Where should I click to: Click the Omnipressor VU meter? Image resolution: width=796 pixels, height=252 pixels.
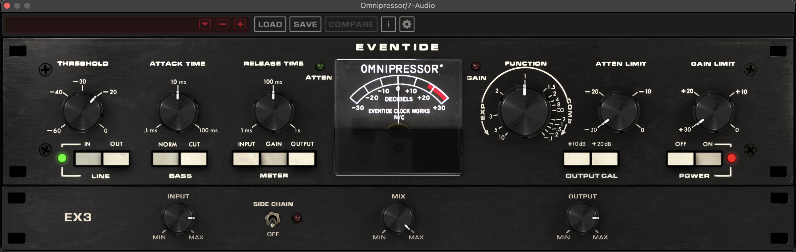tap(398, 117)
